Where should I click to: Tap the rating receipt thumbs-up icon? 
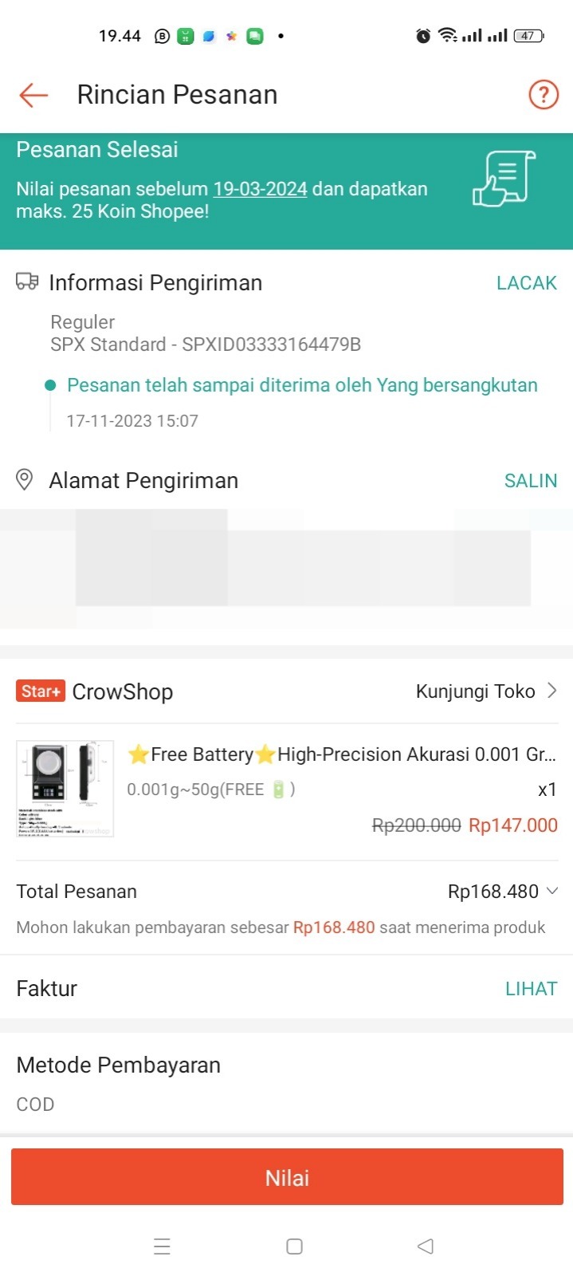(x=504, y=179)
